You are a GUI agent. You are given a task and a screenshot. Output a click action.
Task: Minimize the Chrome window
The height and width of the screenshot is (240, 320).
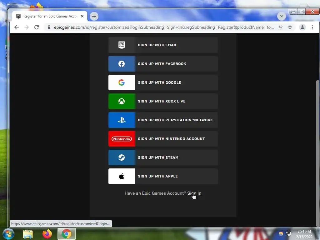tap(293, 12)
